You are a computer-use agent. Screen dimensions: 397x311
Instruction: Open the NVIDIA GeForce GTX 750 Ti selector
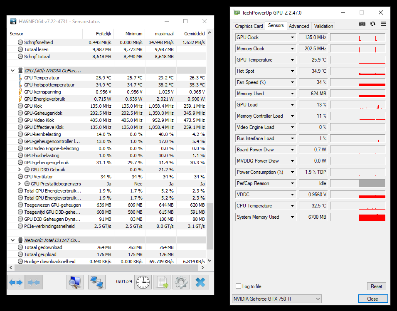[x=277, y=299]
